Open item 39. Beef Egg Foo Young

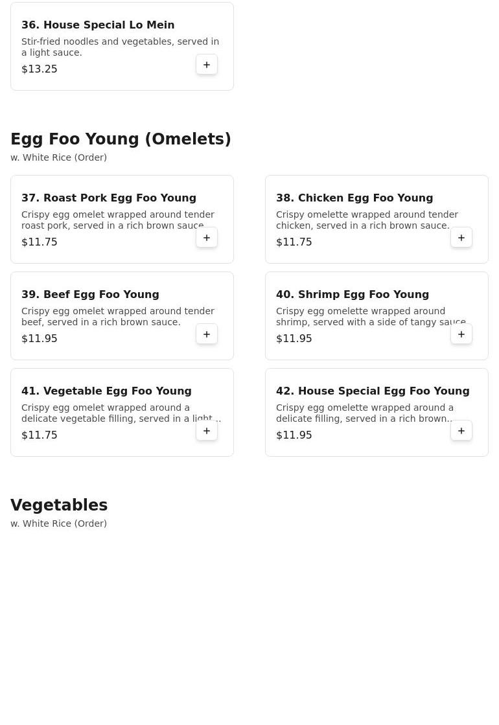(90, 295)
